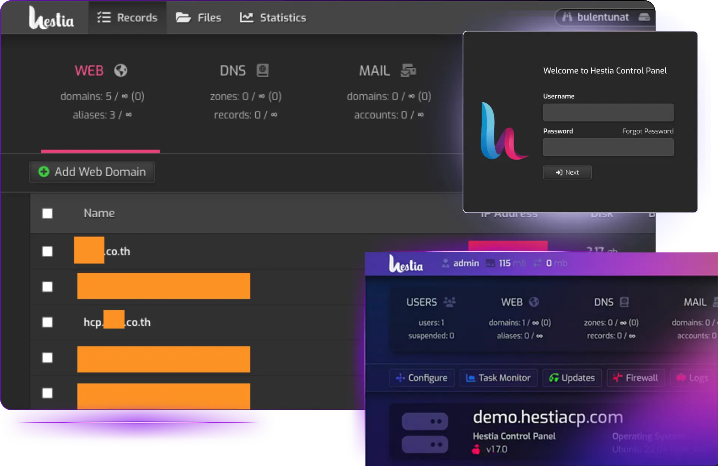Screen dimensions: 718x466
Task: Click the Password field in login dialog
Action: pyautogui.click(x=608, y=147)
